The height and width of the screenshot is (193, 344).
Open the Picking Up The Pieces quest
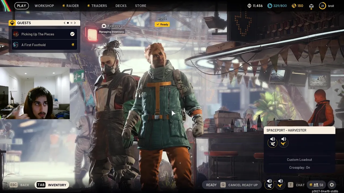(x=45, y=34)
